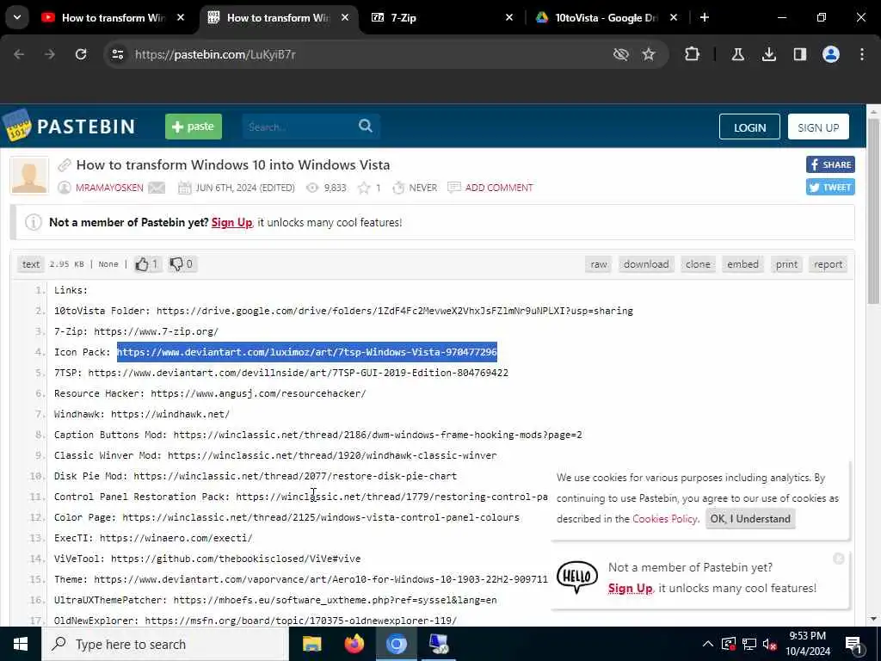Open the LOGIN page
The height and width of the screenshot is (661, 881).
pyautogui.click(x=749, y=127)
